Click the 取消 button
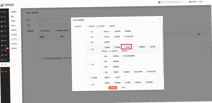The width and height of the screenshot is (212, 103). click(x=123, y=87)
